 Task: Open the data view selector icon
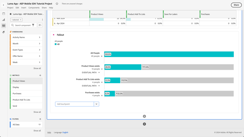[11, 14]
